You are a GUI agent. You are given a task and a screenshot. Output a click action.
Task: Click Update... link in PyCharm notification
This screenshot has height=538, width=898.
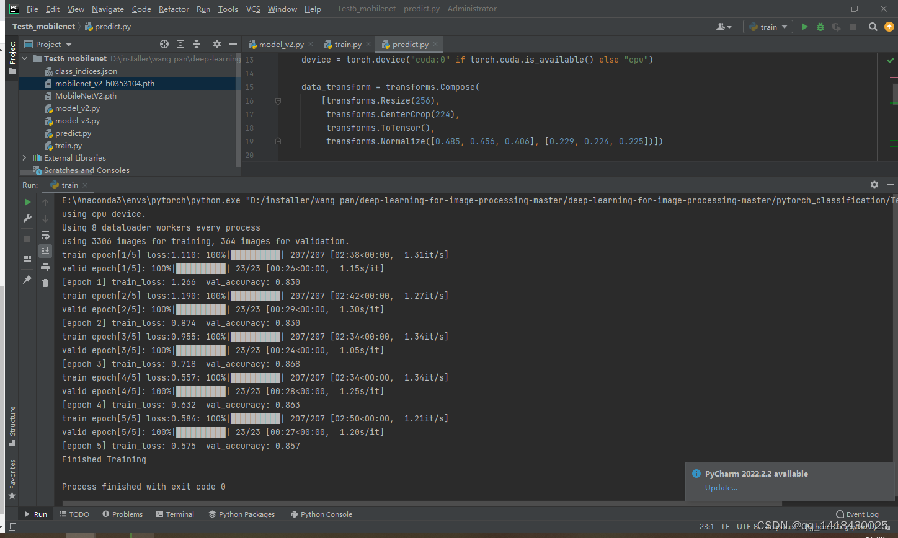click(x=721, y=487)
